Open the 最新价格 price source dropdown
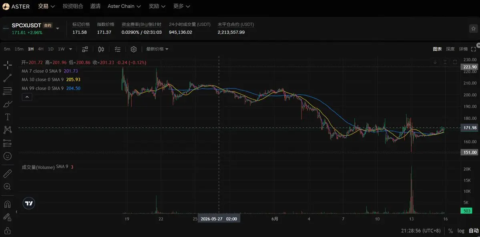Image resolution: width=480 pixels, height=237 pixels. 157,49
